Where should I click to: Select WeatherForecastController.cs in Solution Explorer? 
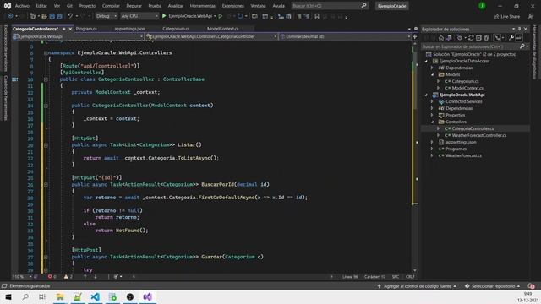479,135
